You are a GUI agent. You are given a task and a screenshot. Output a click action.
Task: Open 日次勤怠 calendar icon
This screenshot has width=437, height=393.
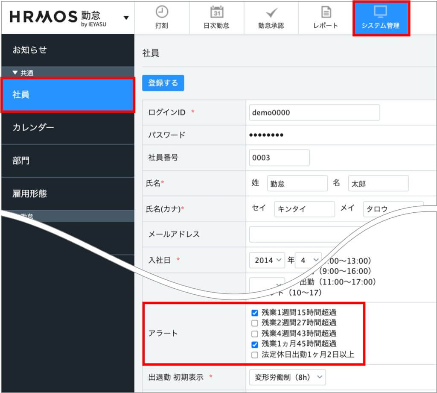click(x=216, y=12)
